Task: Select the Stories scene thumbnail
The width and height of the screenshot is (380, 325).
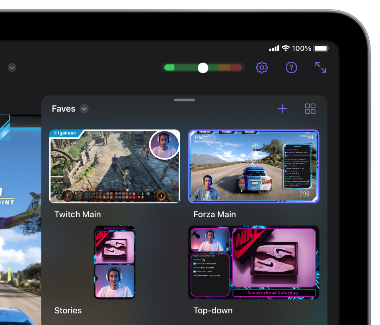Action: click(x=114, y=262)
